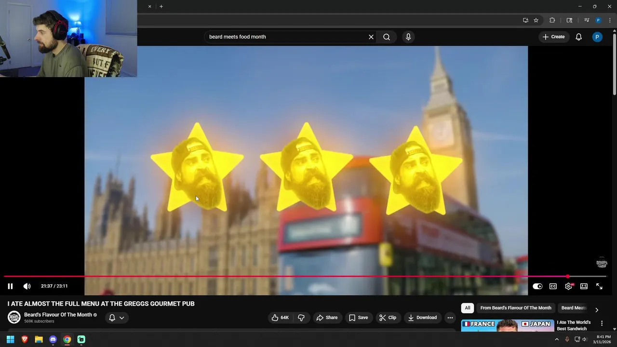Start voice search with the microphone icon
Image resolution: width=617 pixels, height=347 pixels.
pos(408,37)
